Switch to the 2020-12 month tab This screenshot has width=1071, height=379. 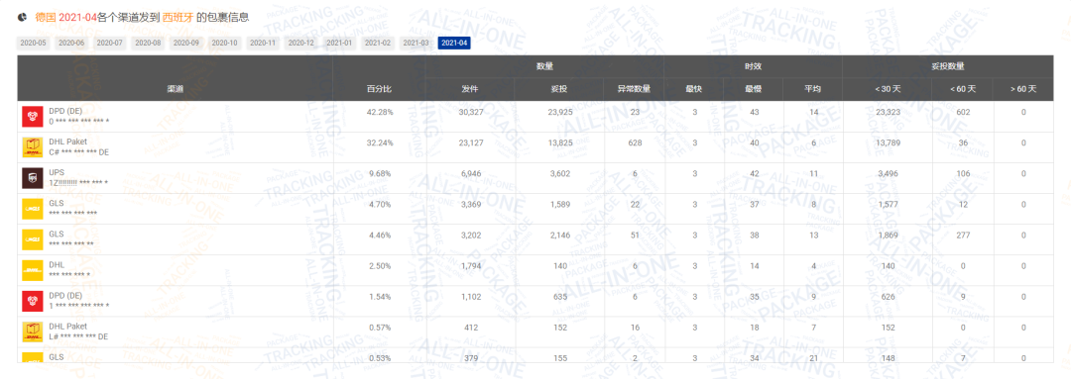click(301, 43)
